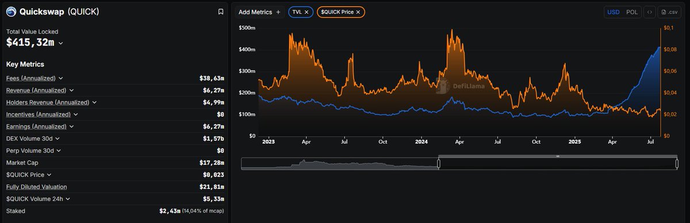This screenshot has height=223, width=690.
Task: Click the 2024 label on time axis
Action: (421, 141)
